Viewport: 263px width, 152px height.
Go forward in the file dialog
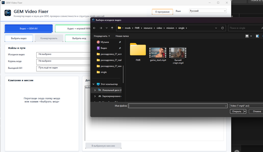click(x=101, y=28)
